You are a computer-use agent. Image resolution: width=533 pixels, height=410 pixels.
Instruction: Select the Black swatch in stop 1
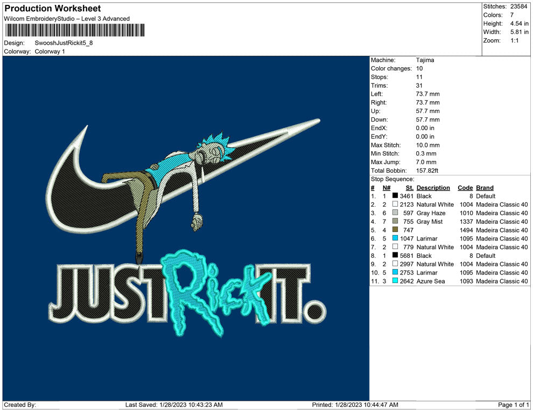coord(395,196)
